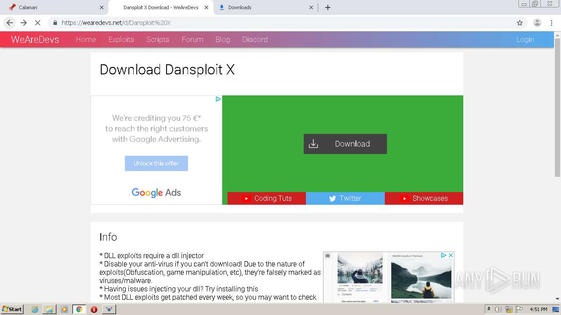The width and height of the screenshot is (561, 315).
Task: Open the Discord menu item
Action: [255, 39]
